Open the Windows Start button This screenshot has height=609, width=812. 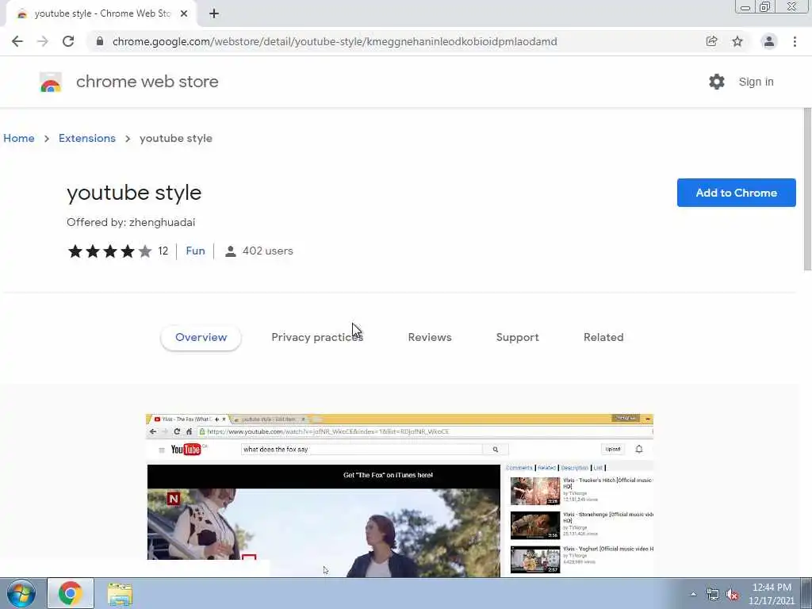(21, 593)
